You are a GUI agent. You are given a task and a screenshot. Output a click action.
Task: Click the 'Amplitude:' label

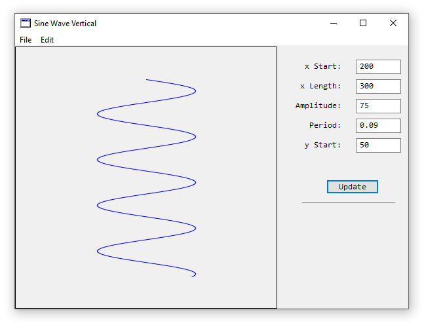point(318,105)
